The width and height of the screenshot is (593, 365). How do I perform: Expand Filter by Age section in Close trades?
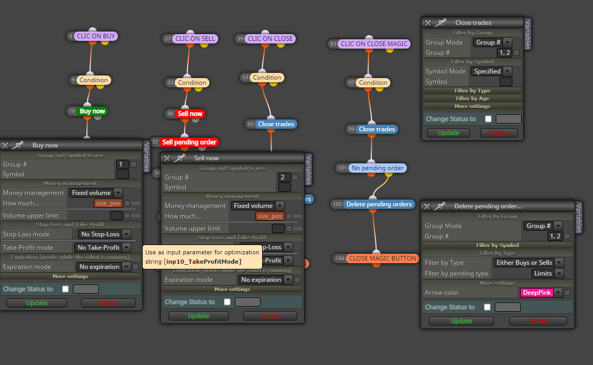(x=473, y=98)
